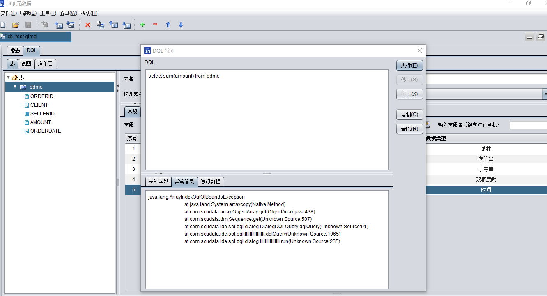Click the ddmx table grid icon
Viewport: 547px width, 296px height.
tap(23, 87)
